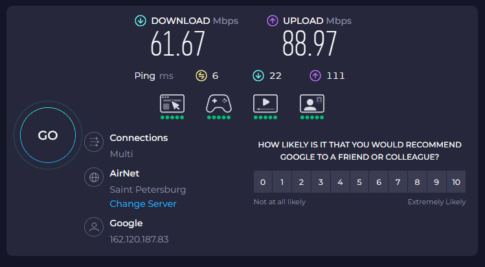The image size is (485, 267).
Task: Open the Change Server link
Action: 143,204
